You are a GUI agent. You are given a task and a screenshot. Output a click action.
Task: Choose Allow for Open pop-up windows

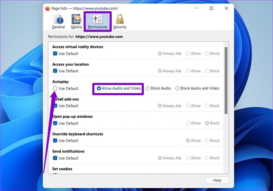click(188, 123)
